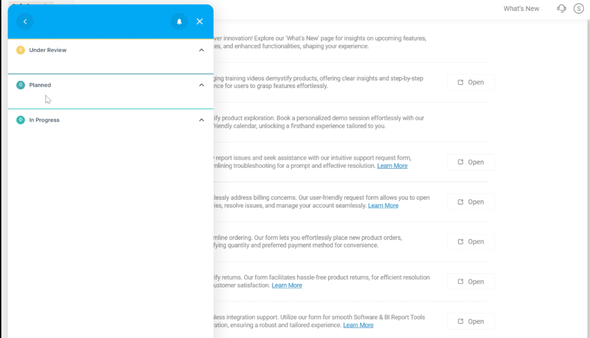Click the green In Progress count badge
Viewport: 590px width, 338px height.
click(x=21, y=120)
